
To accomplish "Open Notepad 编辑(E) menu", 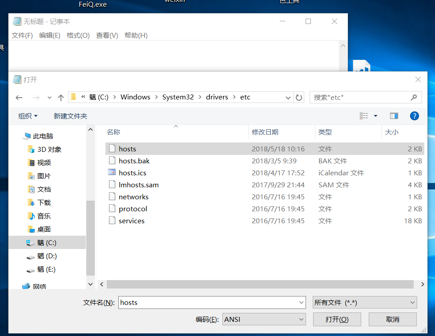I will click(x=50, y=36).
